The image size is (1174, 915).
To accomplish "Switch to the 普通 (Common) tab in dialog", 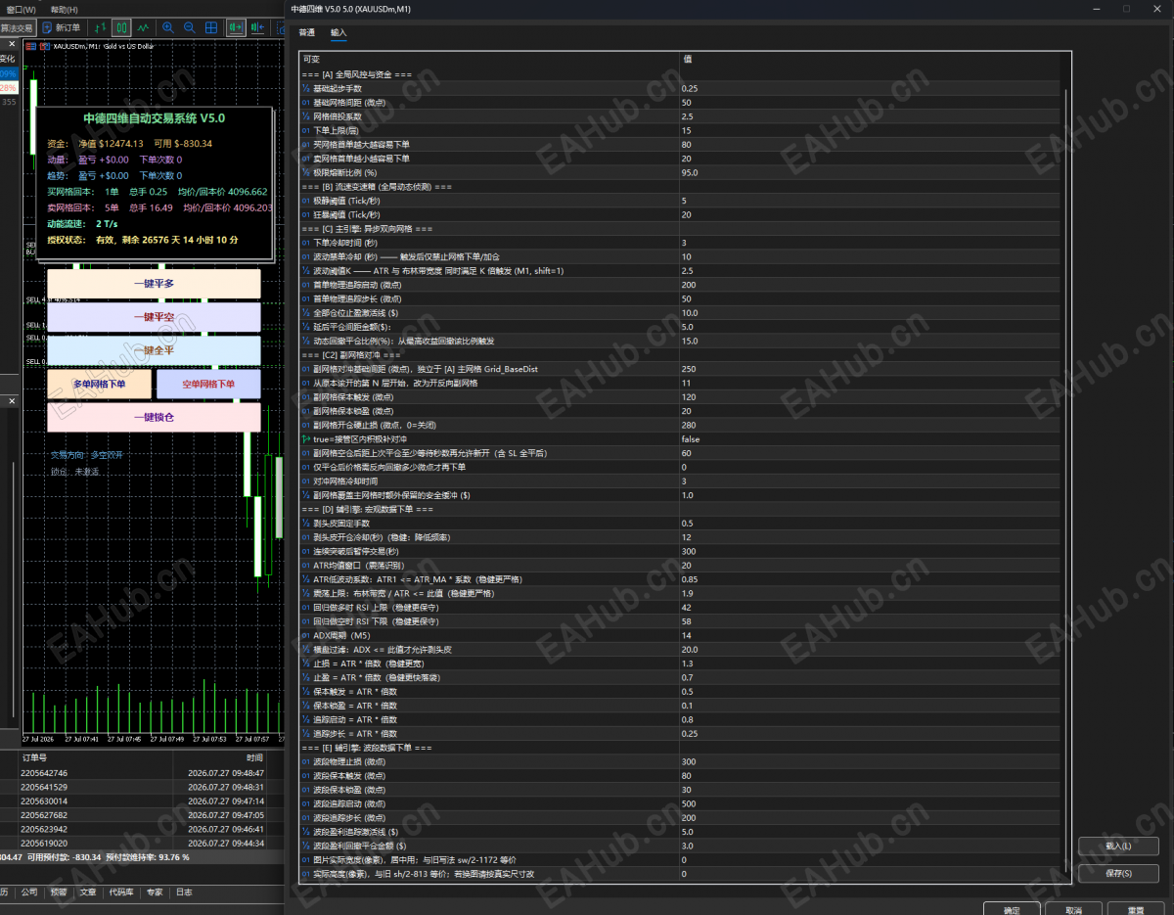I will click(307, 32).
